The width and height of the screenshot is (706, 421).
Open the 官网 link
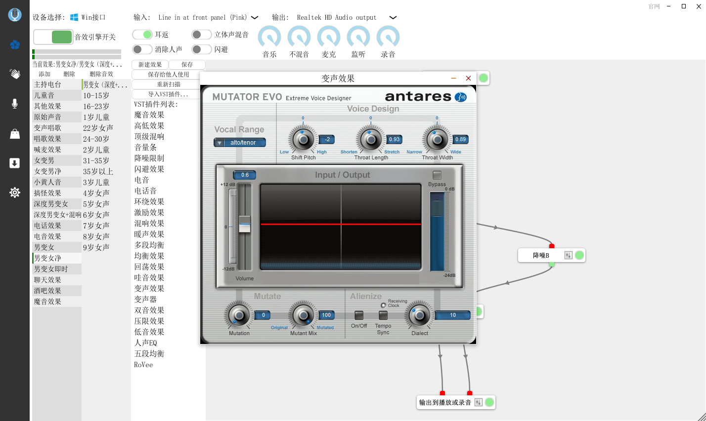coord(654,6)
